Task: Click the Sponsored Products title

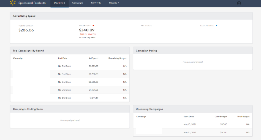Action: coord(32,3)
